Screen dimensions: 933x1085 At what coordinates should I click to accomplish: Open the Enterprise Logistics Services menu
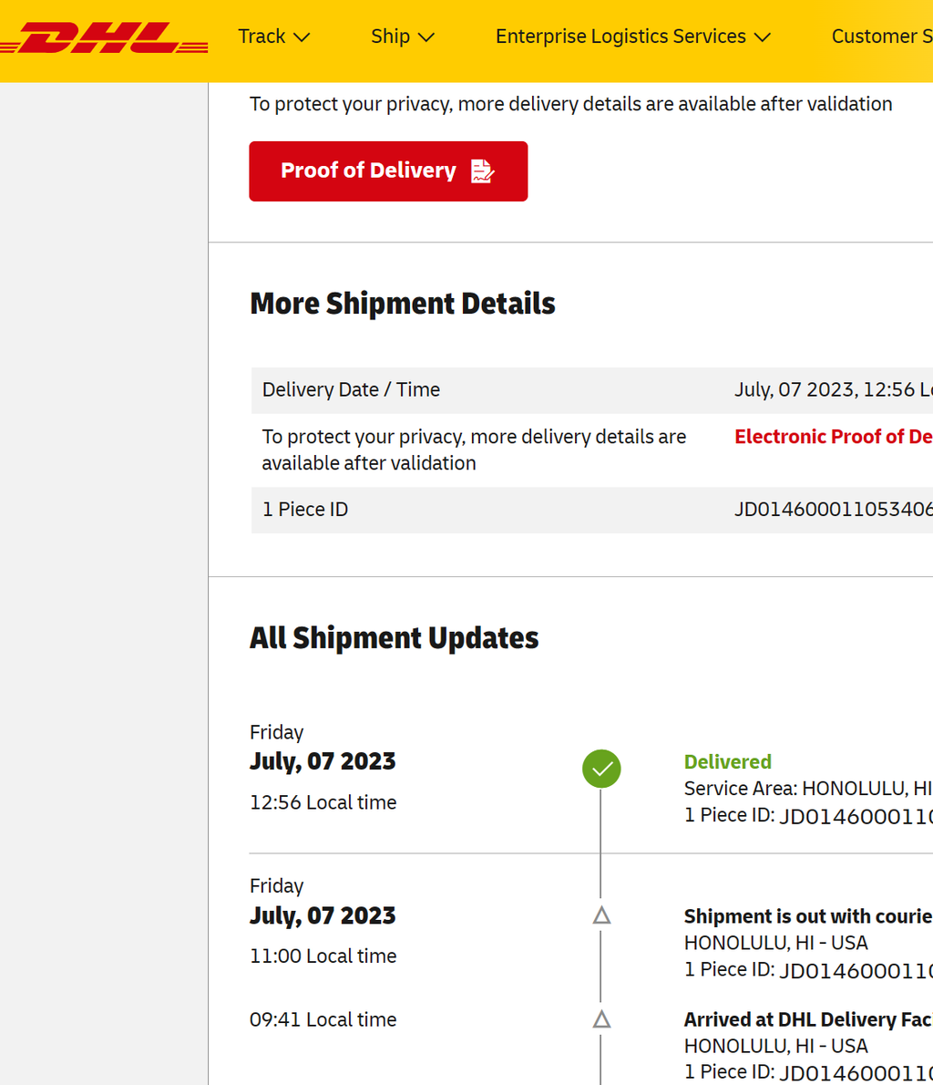tap(633, 36)
